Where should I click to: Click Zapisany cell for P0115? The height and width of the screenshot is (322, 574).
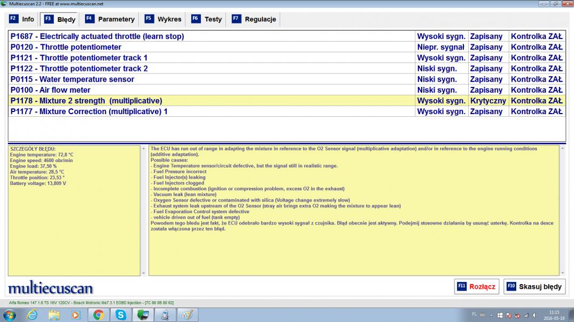click(488, 79)
